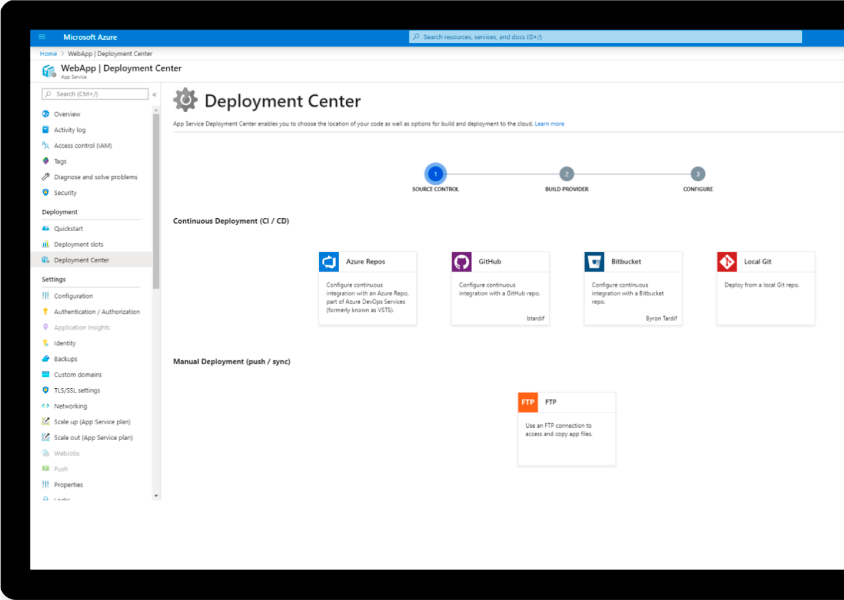Choose the GitHub source card
This screenshot has width=844, height=600.
(501, 288)
